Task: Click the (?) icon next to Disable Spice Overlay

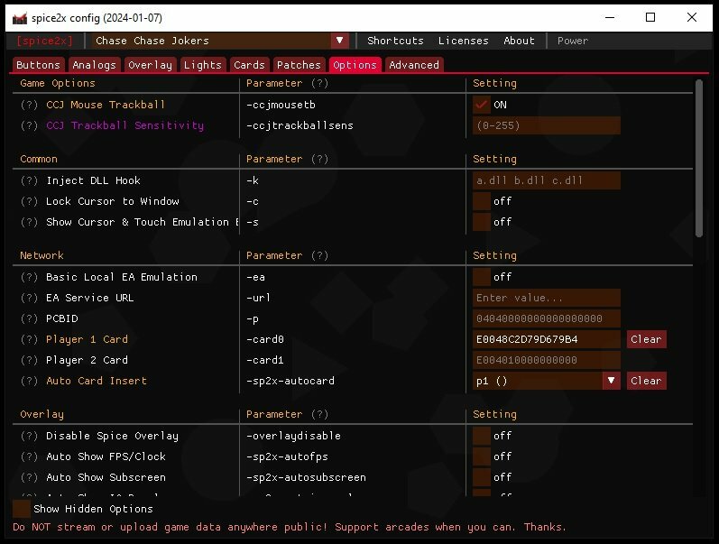Action: [30, 436]
